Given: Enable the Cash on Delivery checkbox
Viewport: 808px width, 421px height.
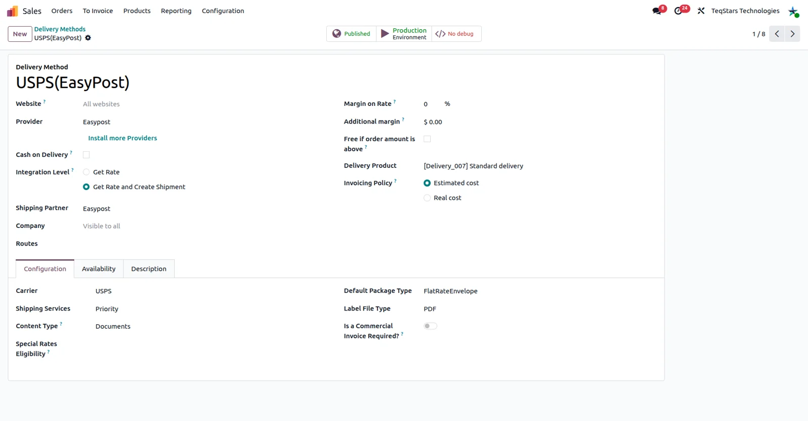Looking at the screenshot, I should [x=86, y=155].
